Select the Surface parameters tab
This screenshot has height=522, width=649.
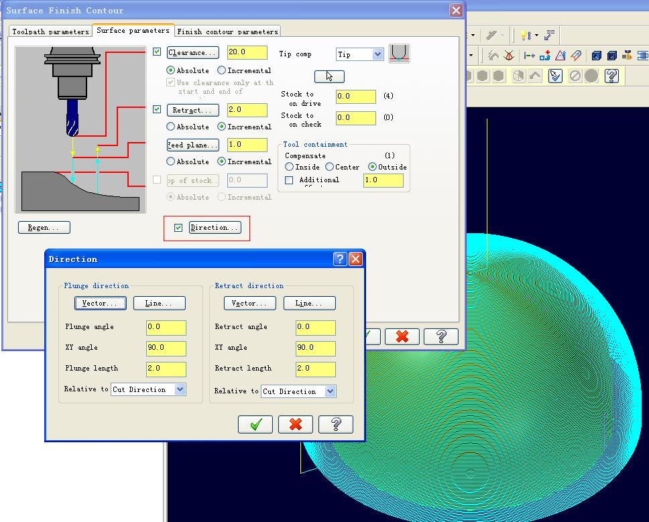(133, 30)
